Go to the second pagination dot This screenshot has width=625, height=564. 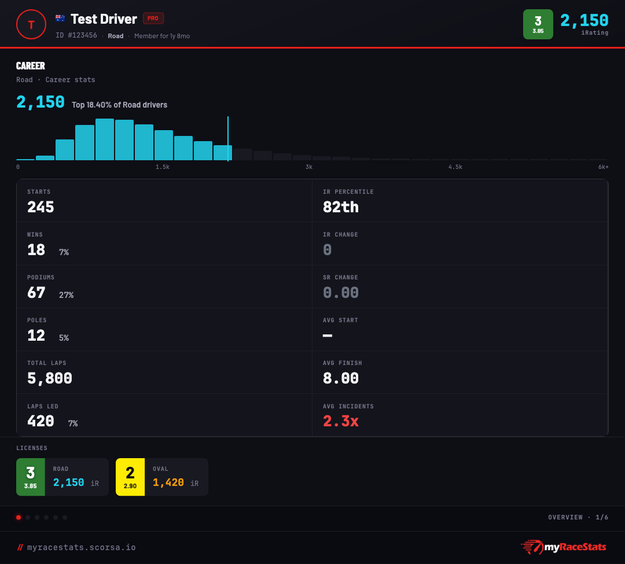28,517
